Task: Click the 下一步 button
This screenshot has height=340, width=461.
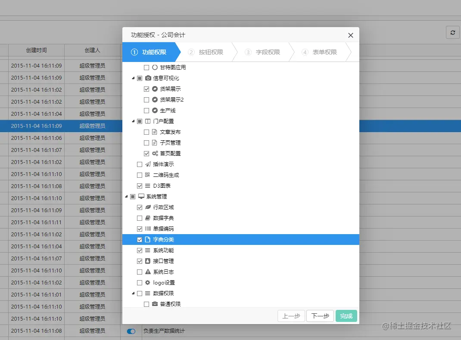Action: 320,316
